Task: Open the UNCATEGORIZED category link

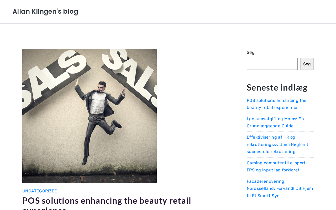Action: click(40, 191)
